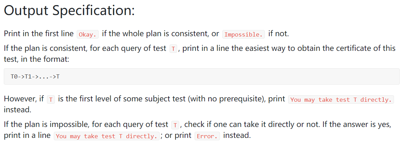Click the word "instead." after the Error code
407x143 pixels.
237,135
